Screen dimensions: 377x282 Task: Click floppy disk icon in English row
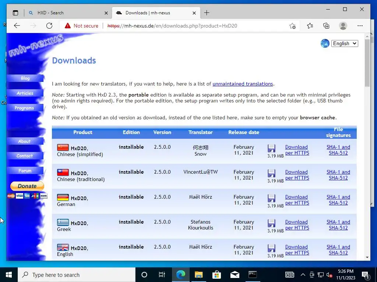[x=271, y=248]
